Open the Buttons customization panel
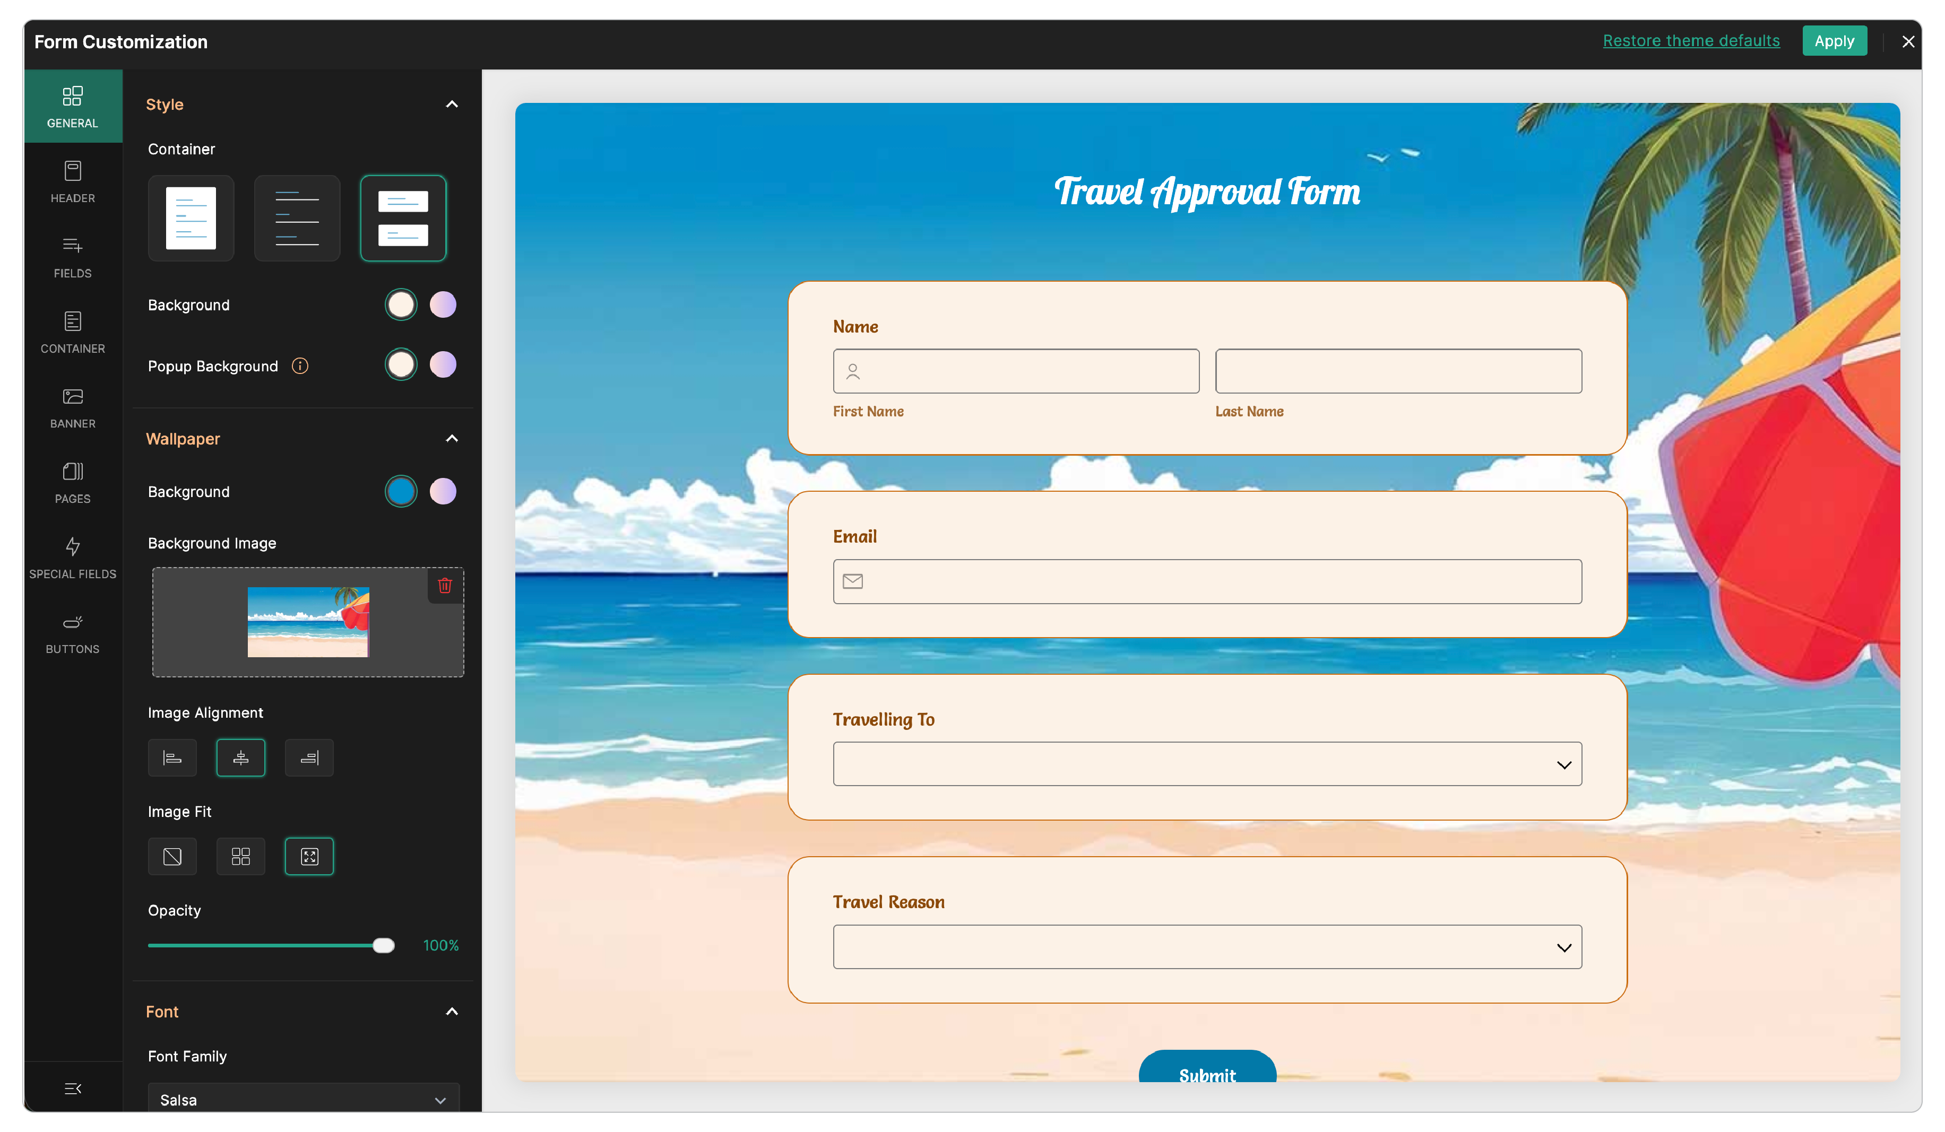Viewport: 1945px width, 1132px height. pyautogui.click(x=72, y=632)
